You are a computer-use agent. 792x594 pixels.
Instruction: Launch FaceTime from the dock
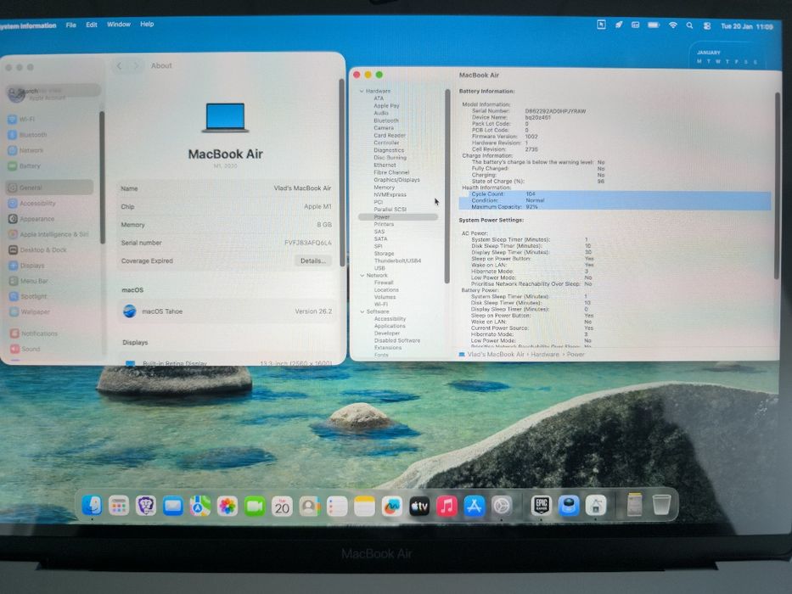click(x=255, y=507)
